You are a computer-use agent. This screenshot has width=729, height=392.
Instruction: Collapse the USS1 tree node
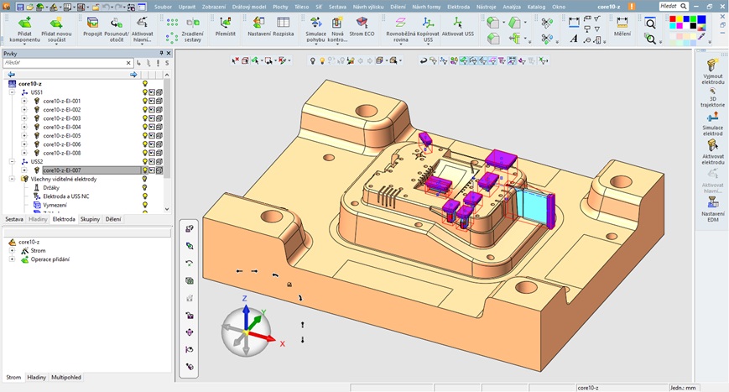pos(13,92)
